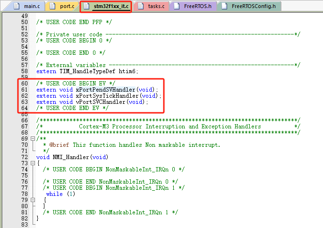The image size is (323, 228).
Task: Click the 'USER CODE END EV' comment
Action: coord(73,108)
